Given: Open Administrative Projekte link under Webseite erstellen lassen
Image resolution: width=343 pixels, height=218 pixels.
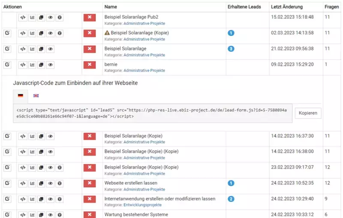Looking at the screenshot, I should pos(144,189).
